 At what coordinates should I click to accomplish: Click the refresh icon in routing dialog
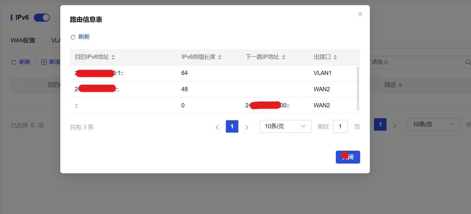[73, 37]
